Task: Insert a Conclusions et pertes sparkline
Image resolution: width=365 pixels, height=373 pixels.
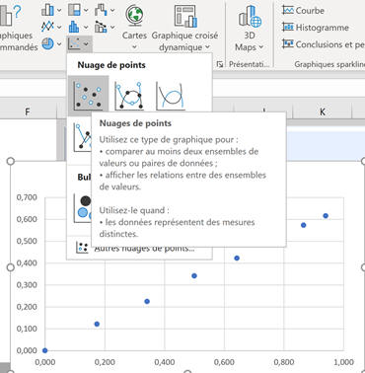Action: pyautogui.click(x=324, y=44)
